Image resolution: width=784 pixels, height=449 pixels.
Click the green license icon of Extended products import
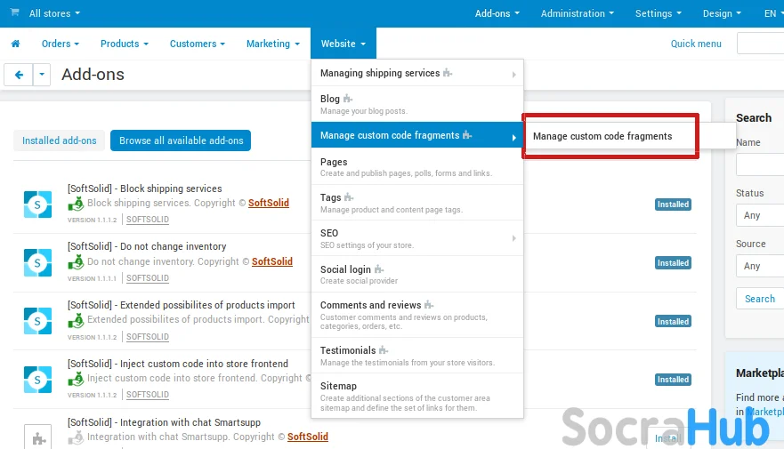pos(76,320)
